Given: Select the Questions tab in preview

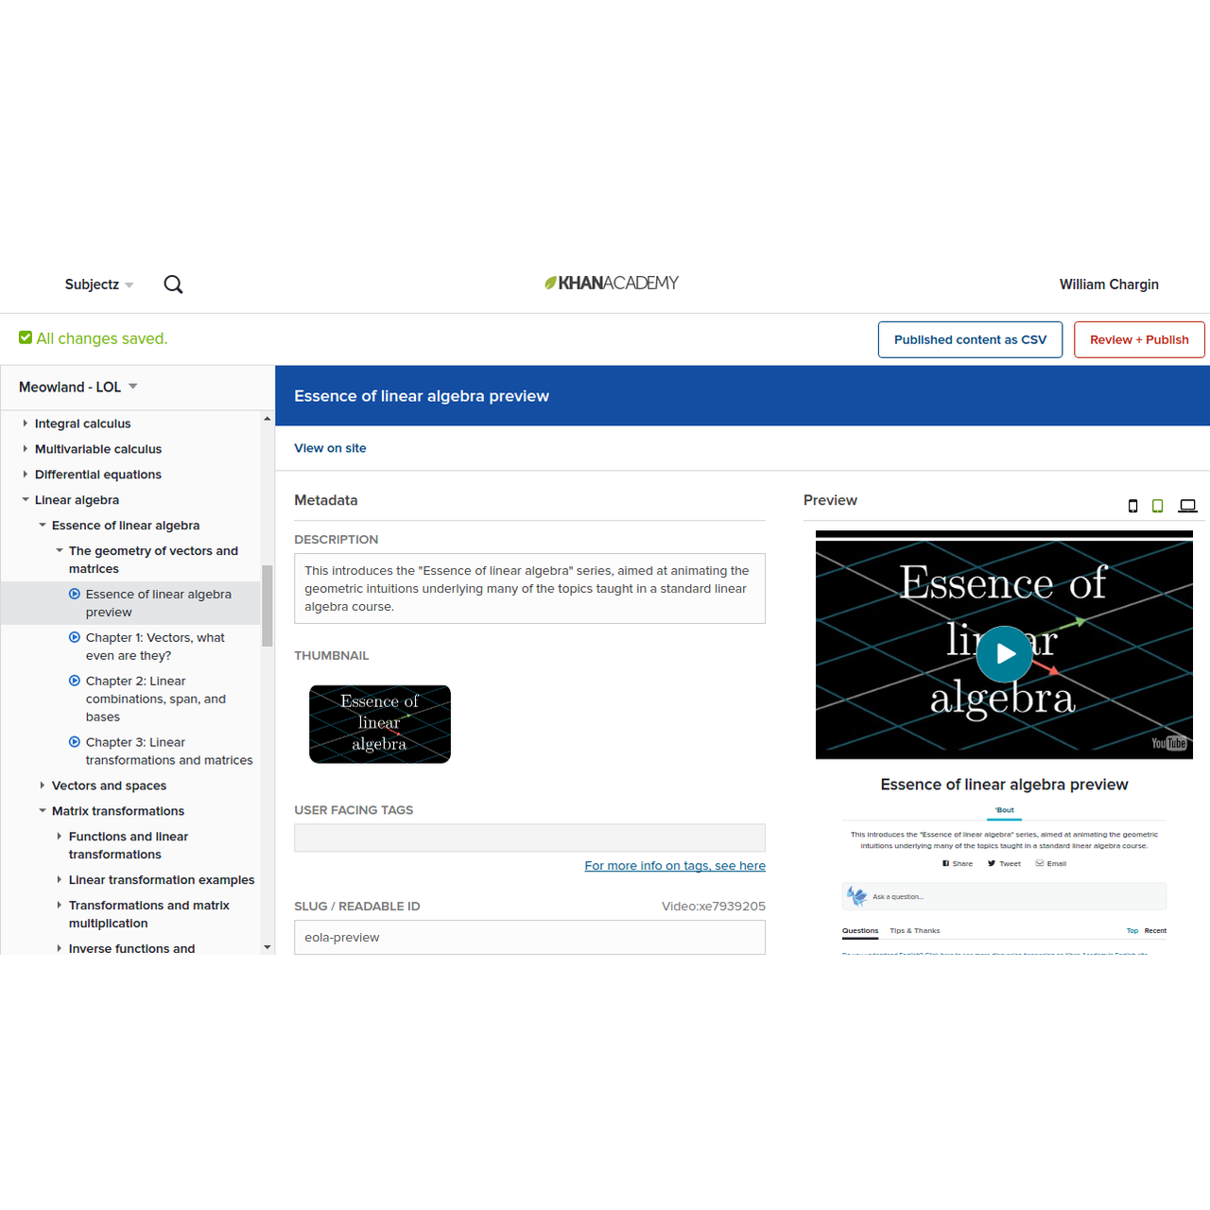Looking at the screenshot, I should tap(860, 930).
